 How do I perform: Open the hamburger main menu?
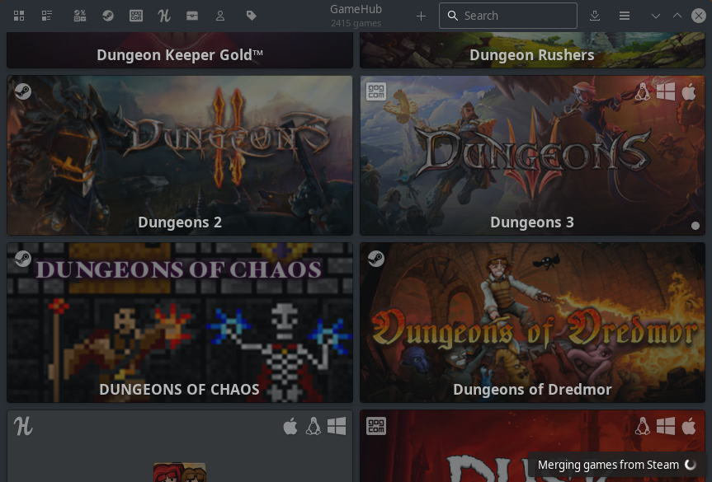point(625,16)
